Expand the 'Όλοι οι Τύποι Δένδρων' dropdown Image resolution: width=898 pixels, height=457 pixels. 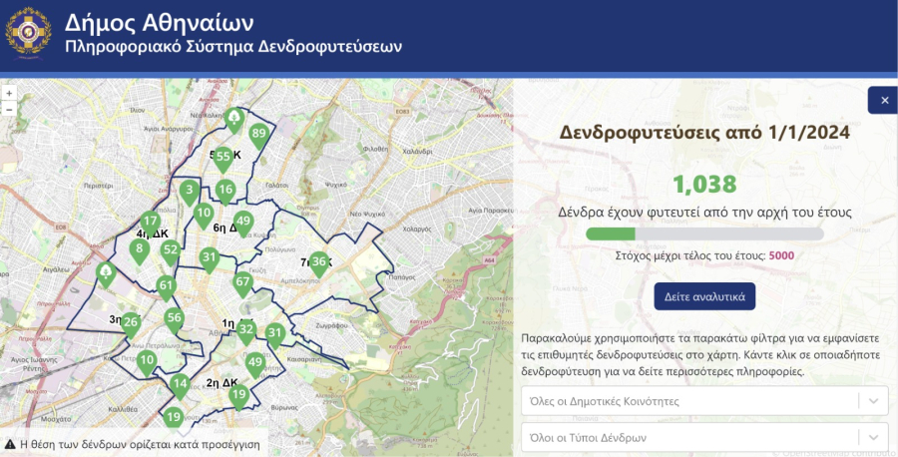[703, 437]
